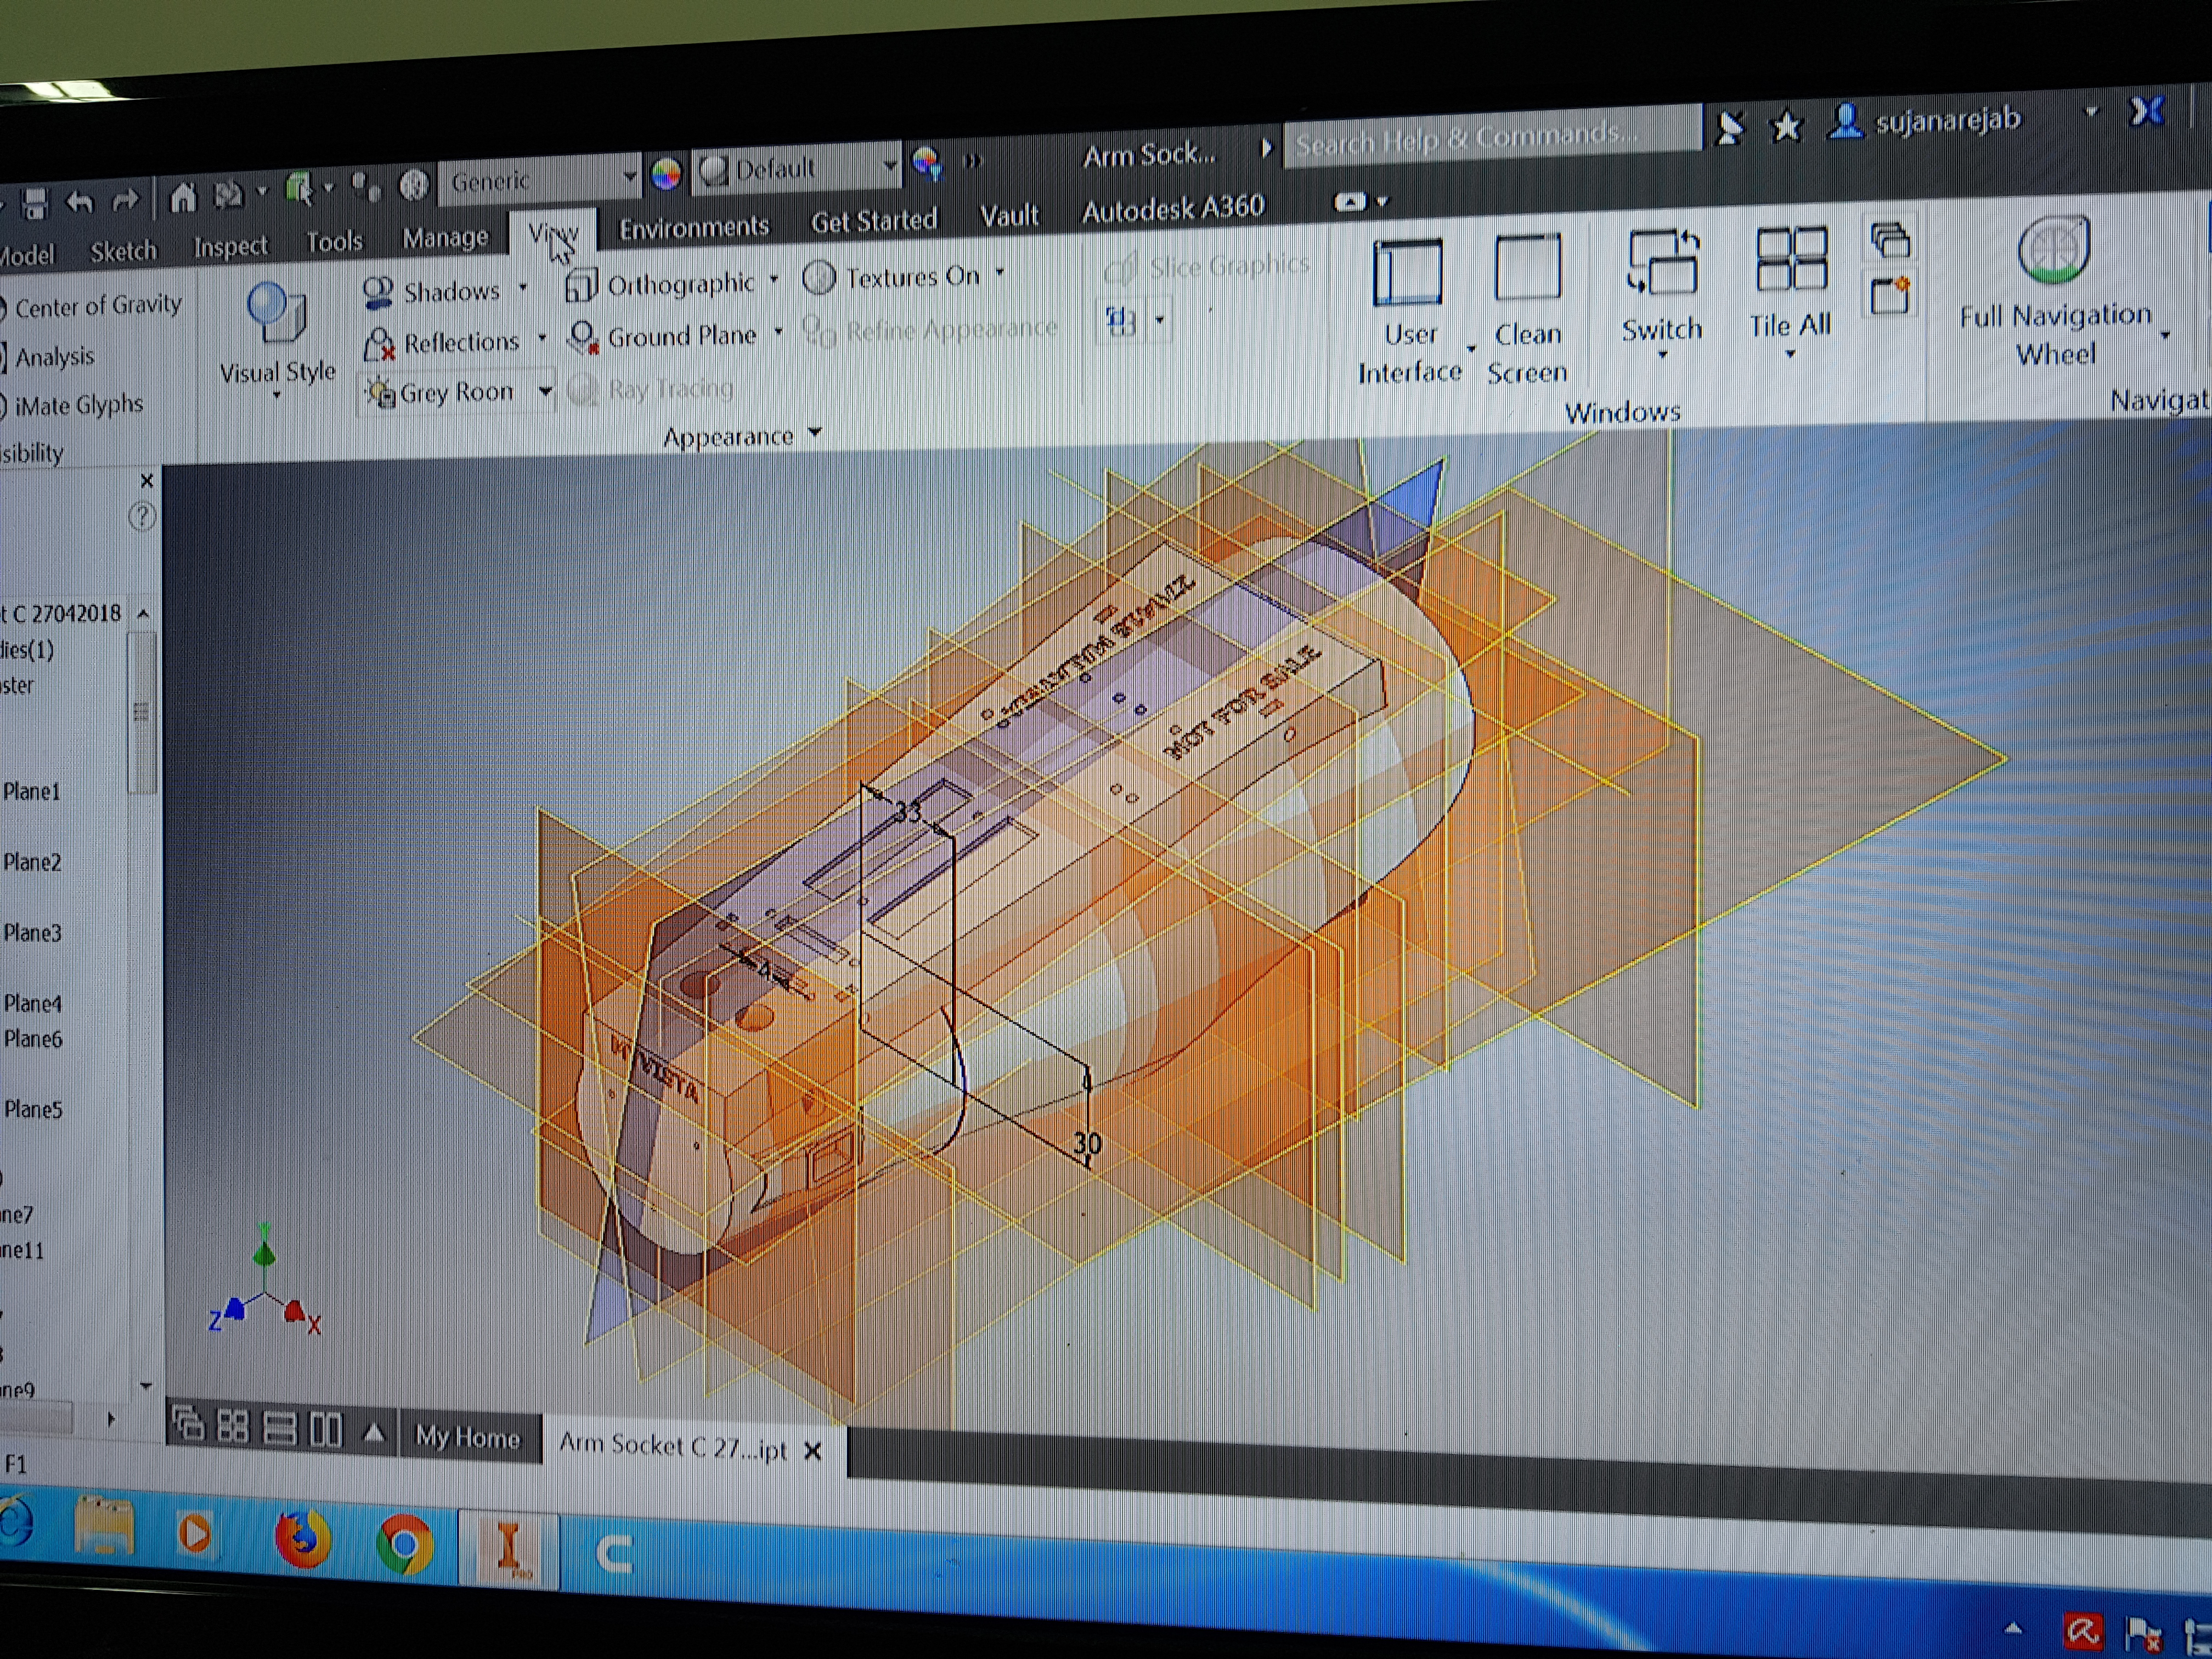Open the Get Started ribbon tab
The height and width of the screenshot is (1659, 2212).
874,220
